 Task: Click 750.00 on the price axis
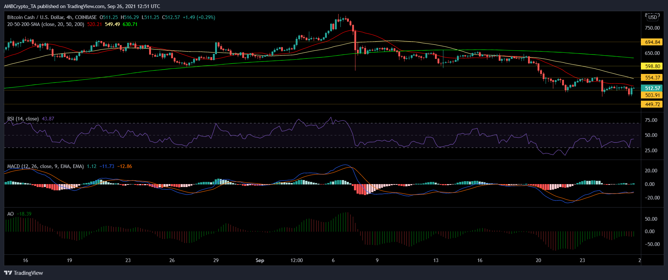tap(652, 28)
